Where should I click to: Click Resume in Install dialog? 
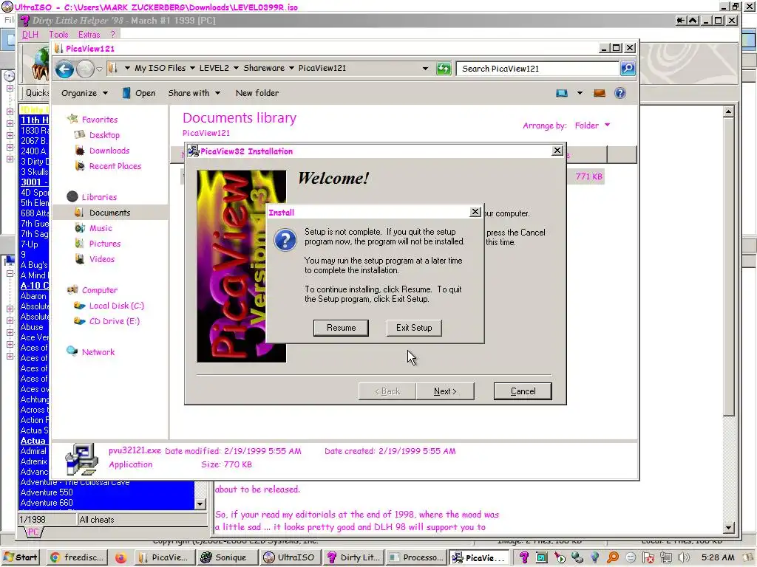[x=341, y=328]
